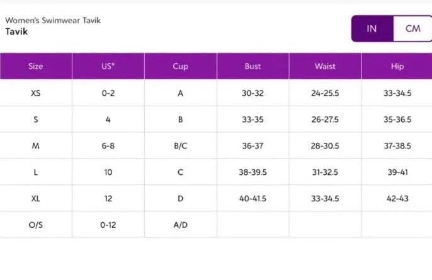Click the 28-30.5 waist measurement cell
This screenshot has height=280, width=432.
click(325, 146)
